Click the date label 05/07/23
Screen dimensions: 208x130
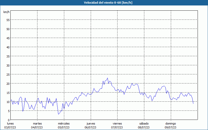pos(64,127)
